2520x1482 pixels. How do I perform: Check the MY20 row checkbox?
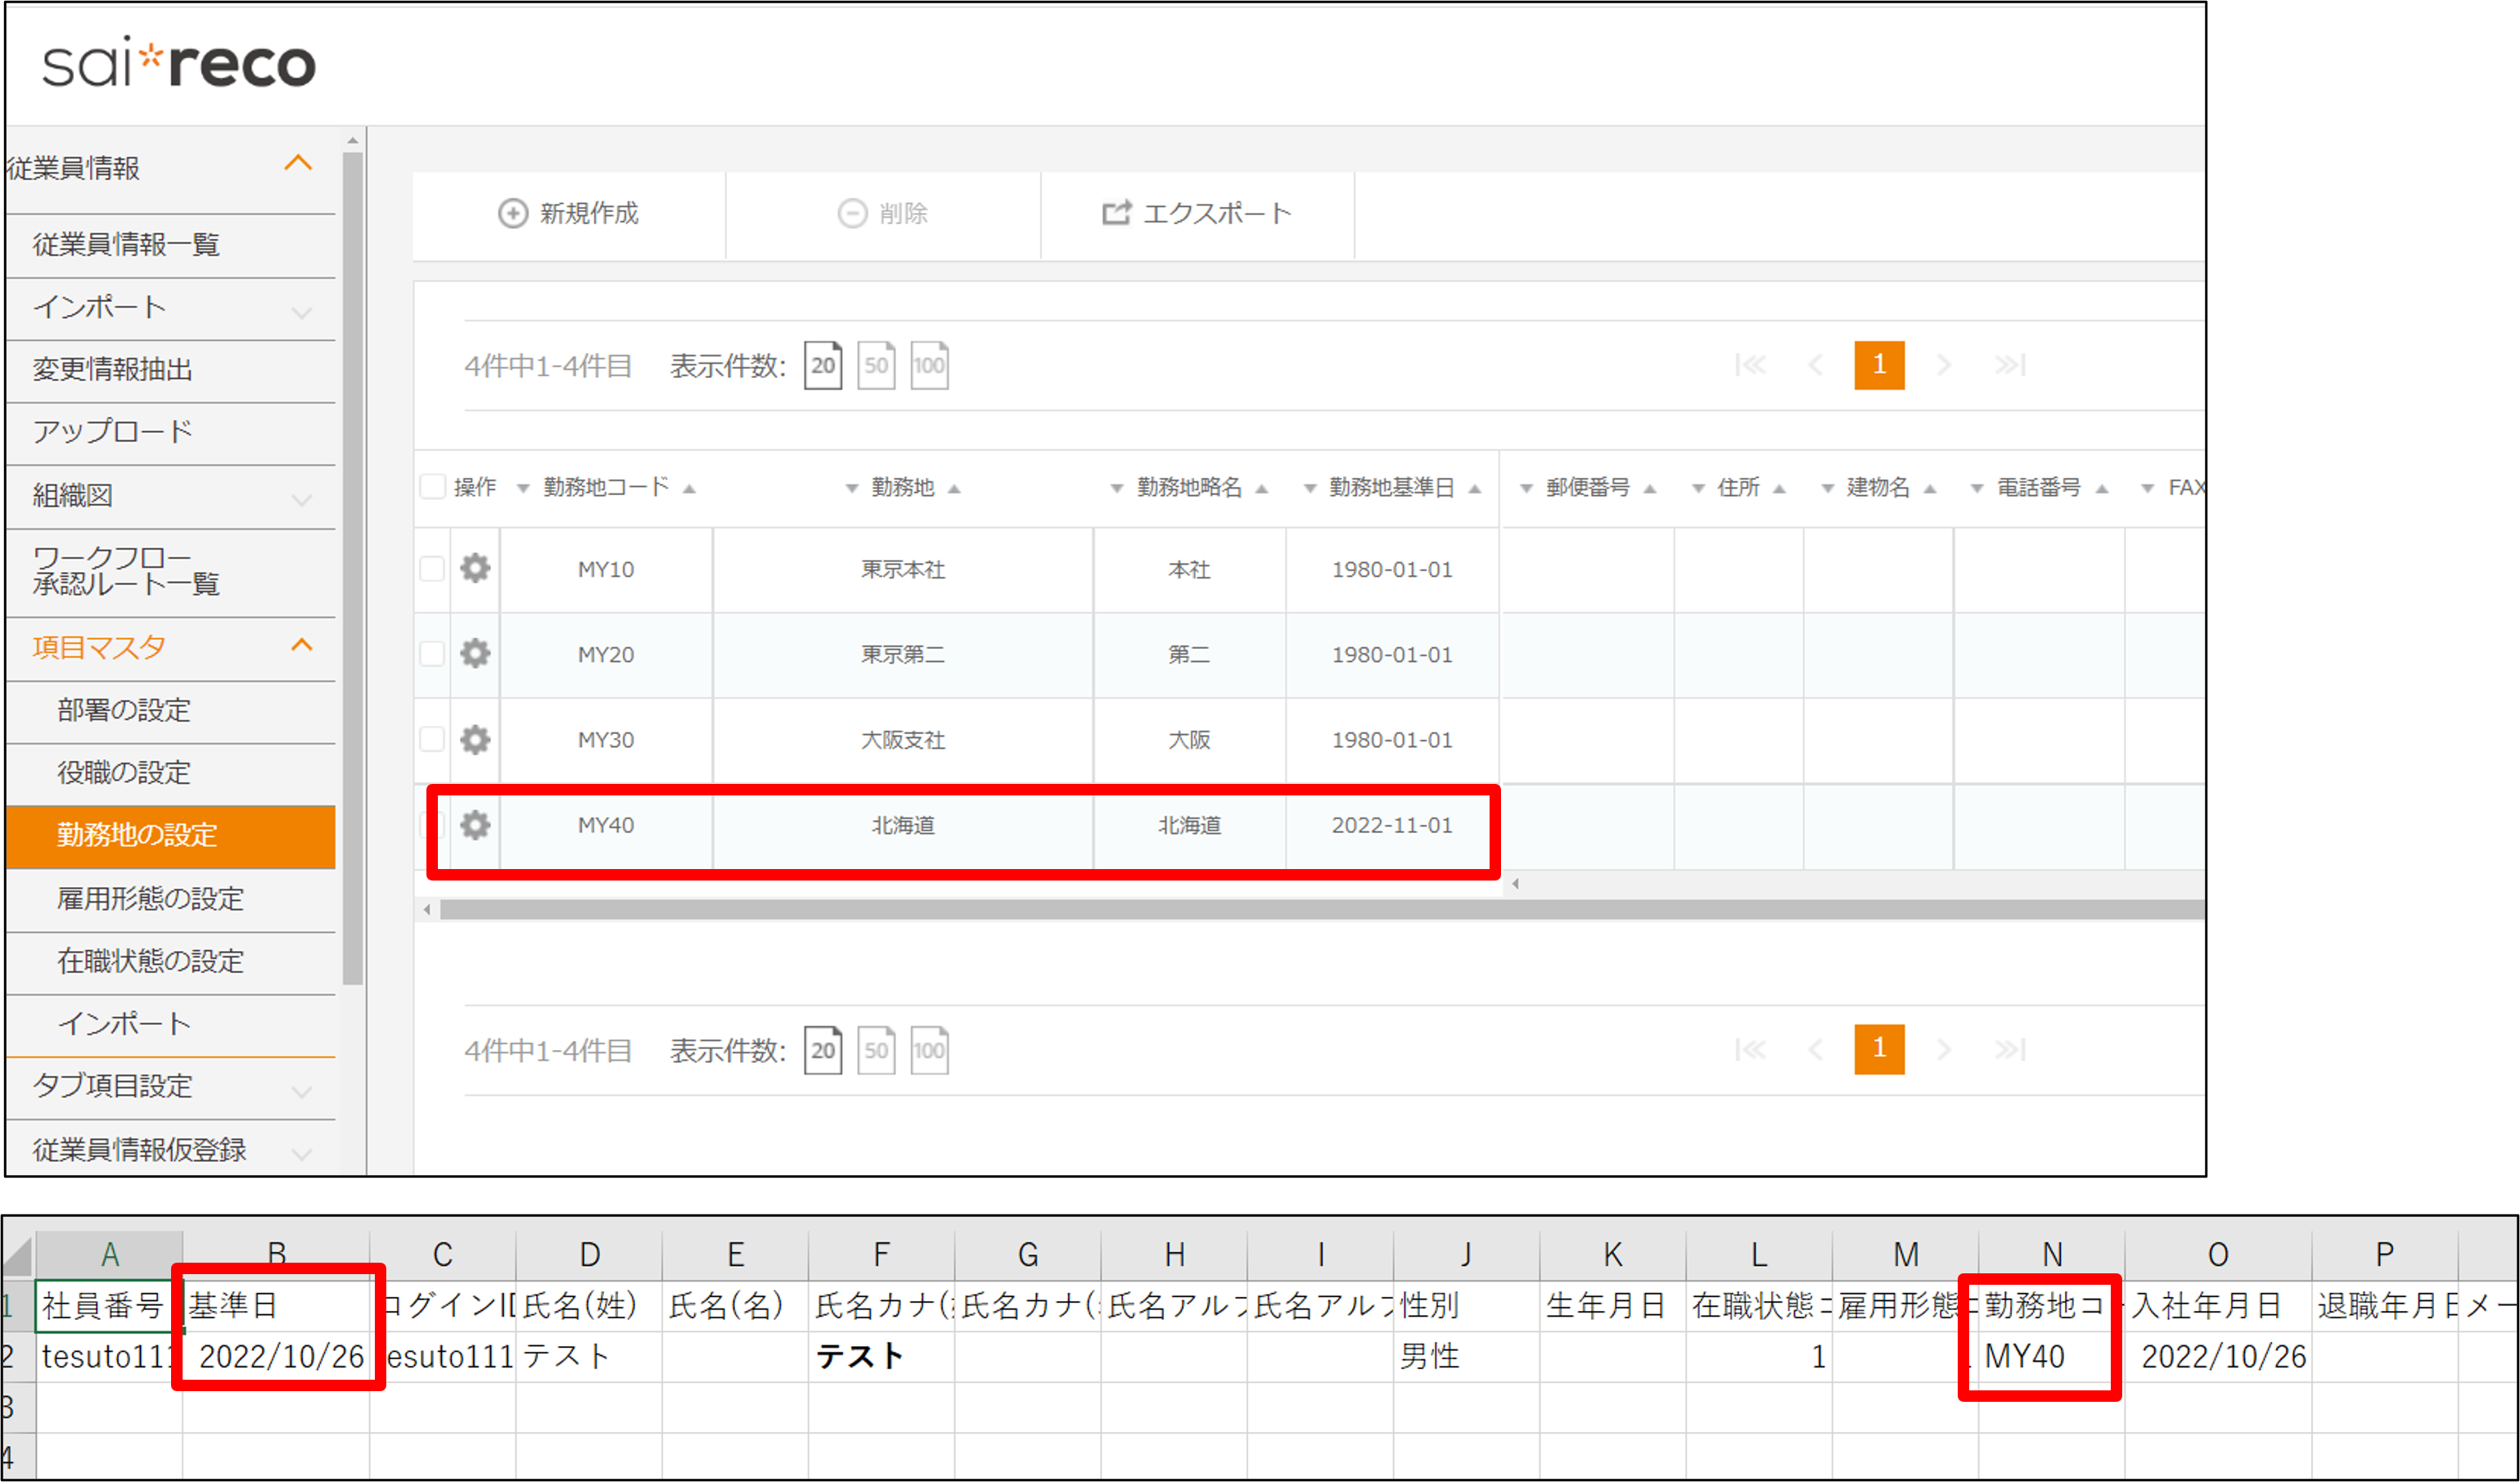(432, 653)
